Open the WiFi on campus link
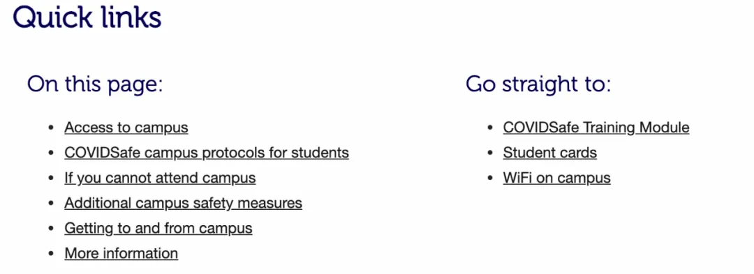754x274 pixels. click(557, 178)
